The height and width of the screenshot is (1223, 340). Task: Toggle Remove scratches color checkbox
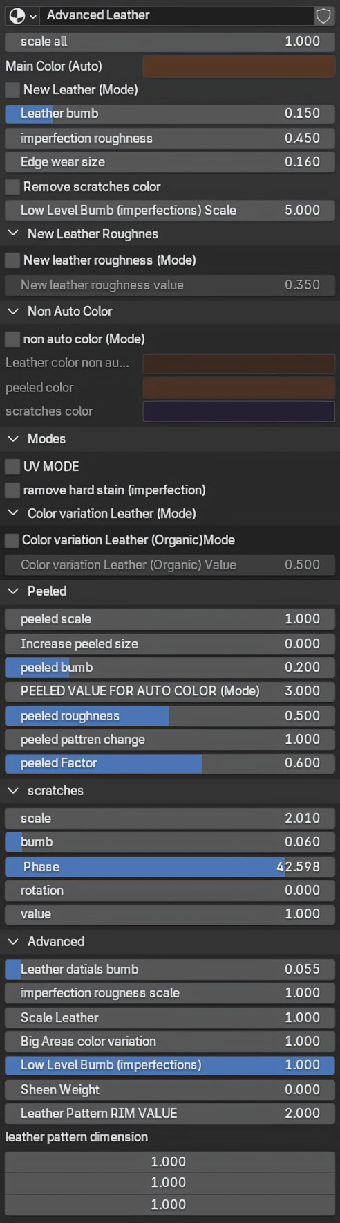(12, 187)
